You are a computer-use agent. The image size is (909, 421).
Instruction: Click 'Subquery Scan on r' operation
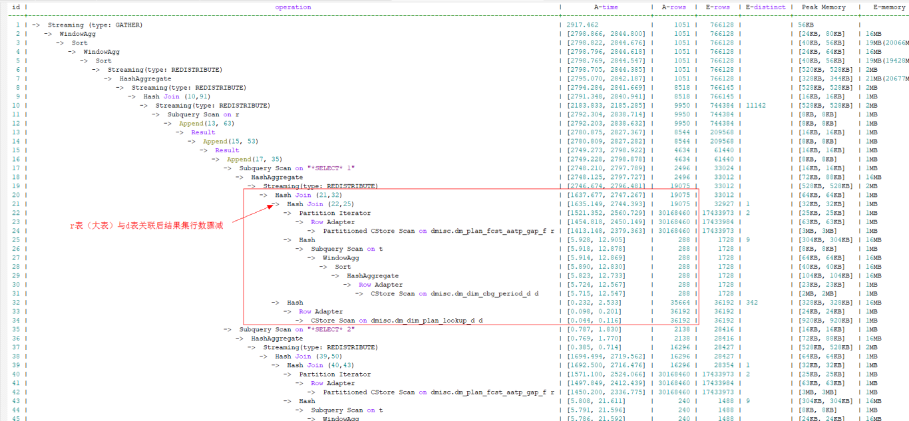[x=203, y=115]
